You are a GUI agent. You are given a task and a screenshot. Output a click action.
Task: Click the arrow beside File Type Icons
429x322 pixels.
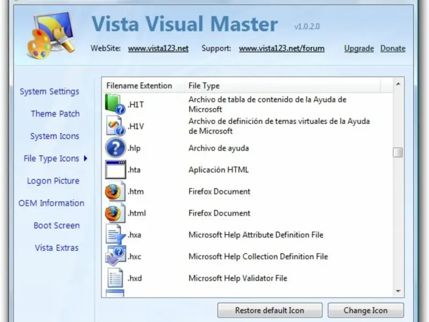86,158
